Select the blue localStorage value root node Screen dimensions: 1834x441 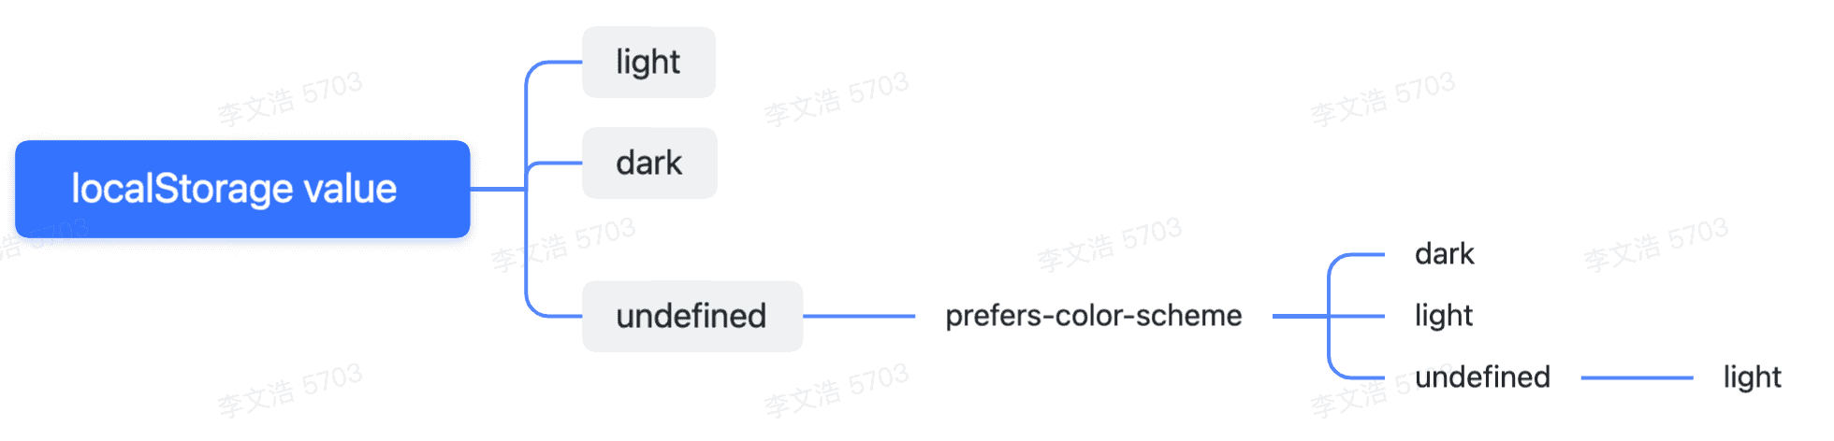[242, 189]
